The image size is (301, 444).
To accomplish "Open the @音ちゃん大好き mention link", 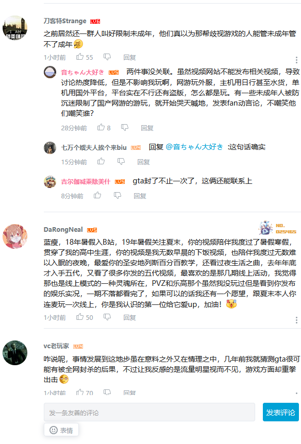I will point(194,147).
